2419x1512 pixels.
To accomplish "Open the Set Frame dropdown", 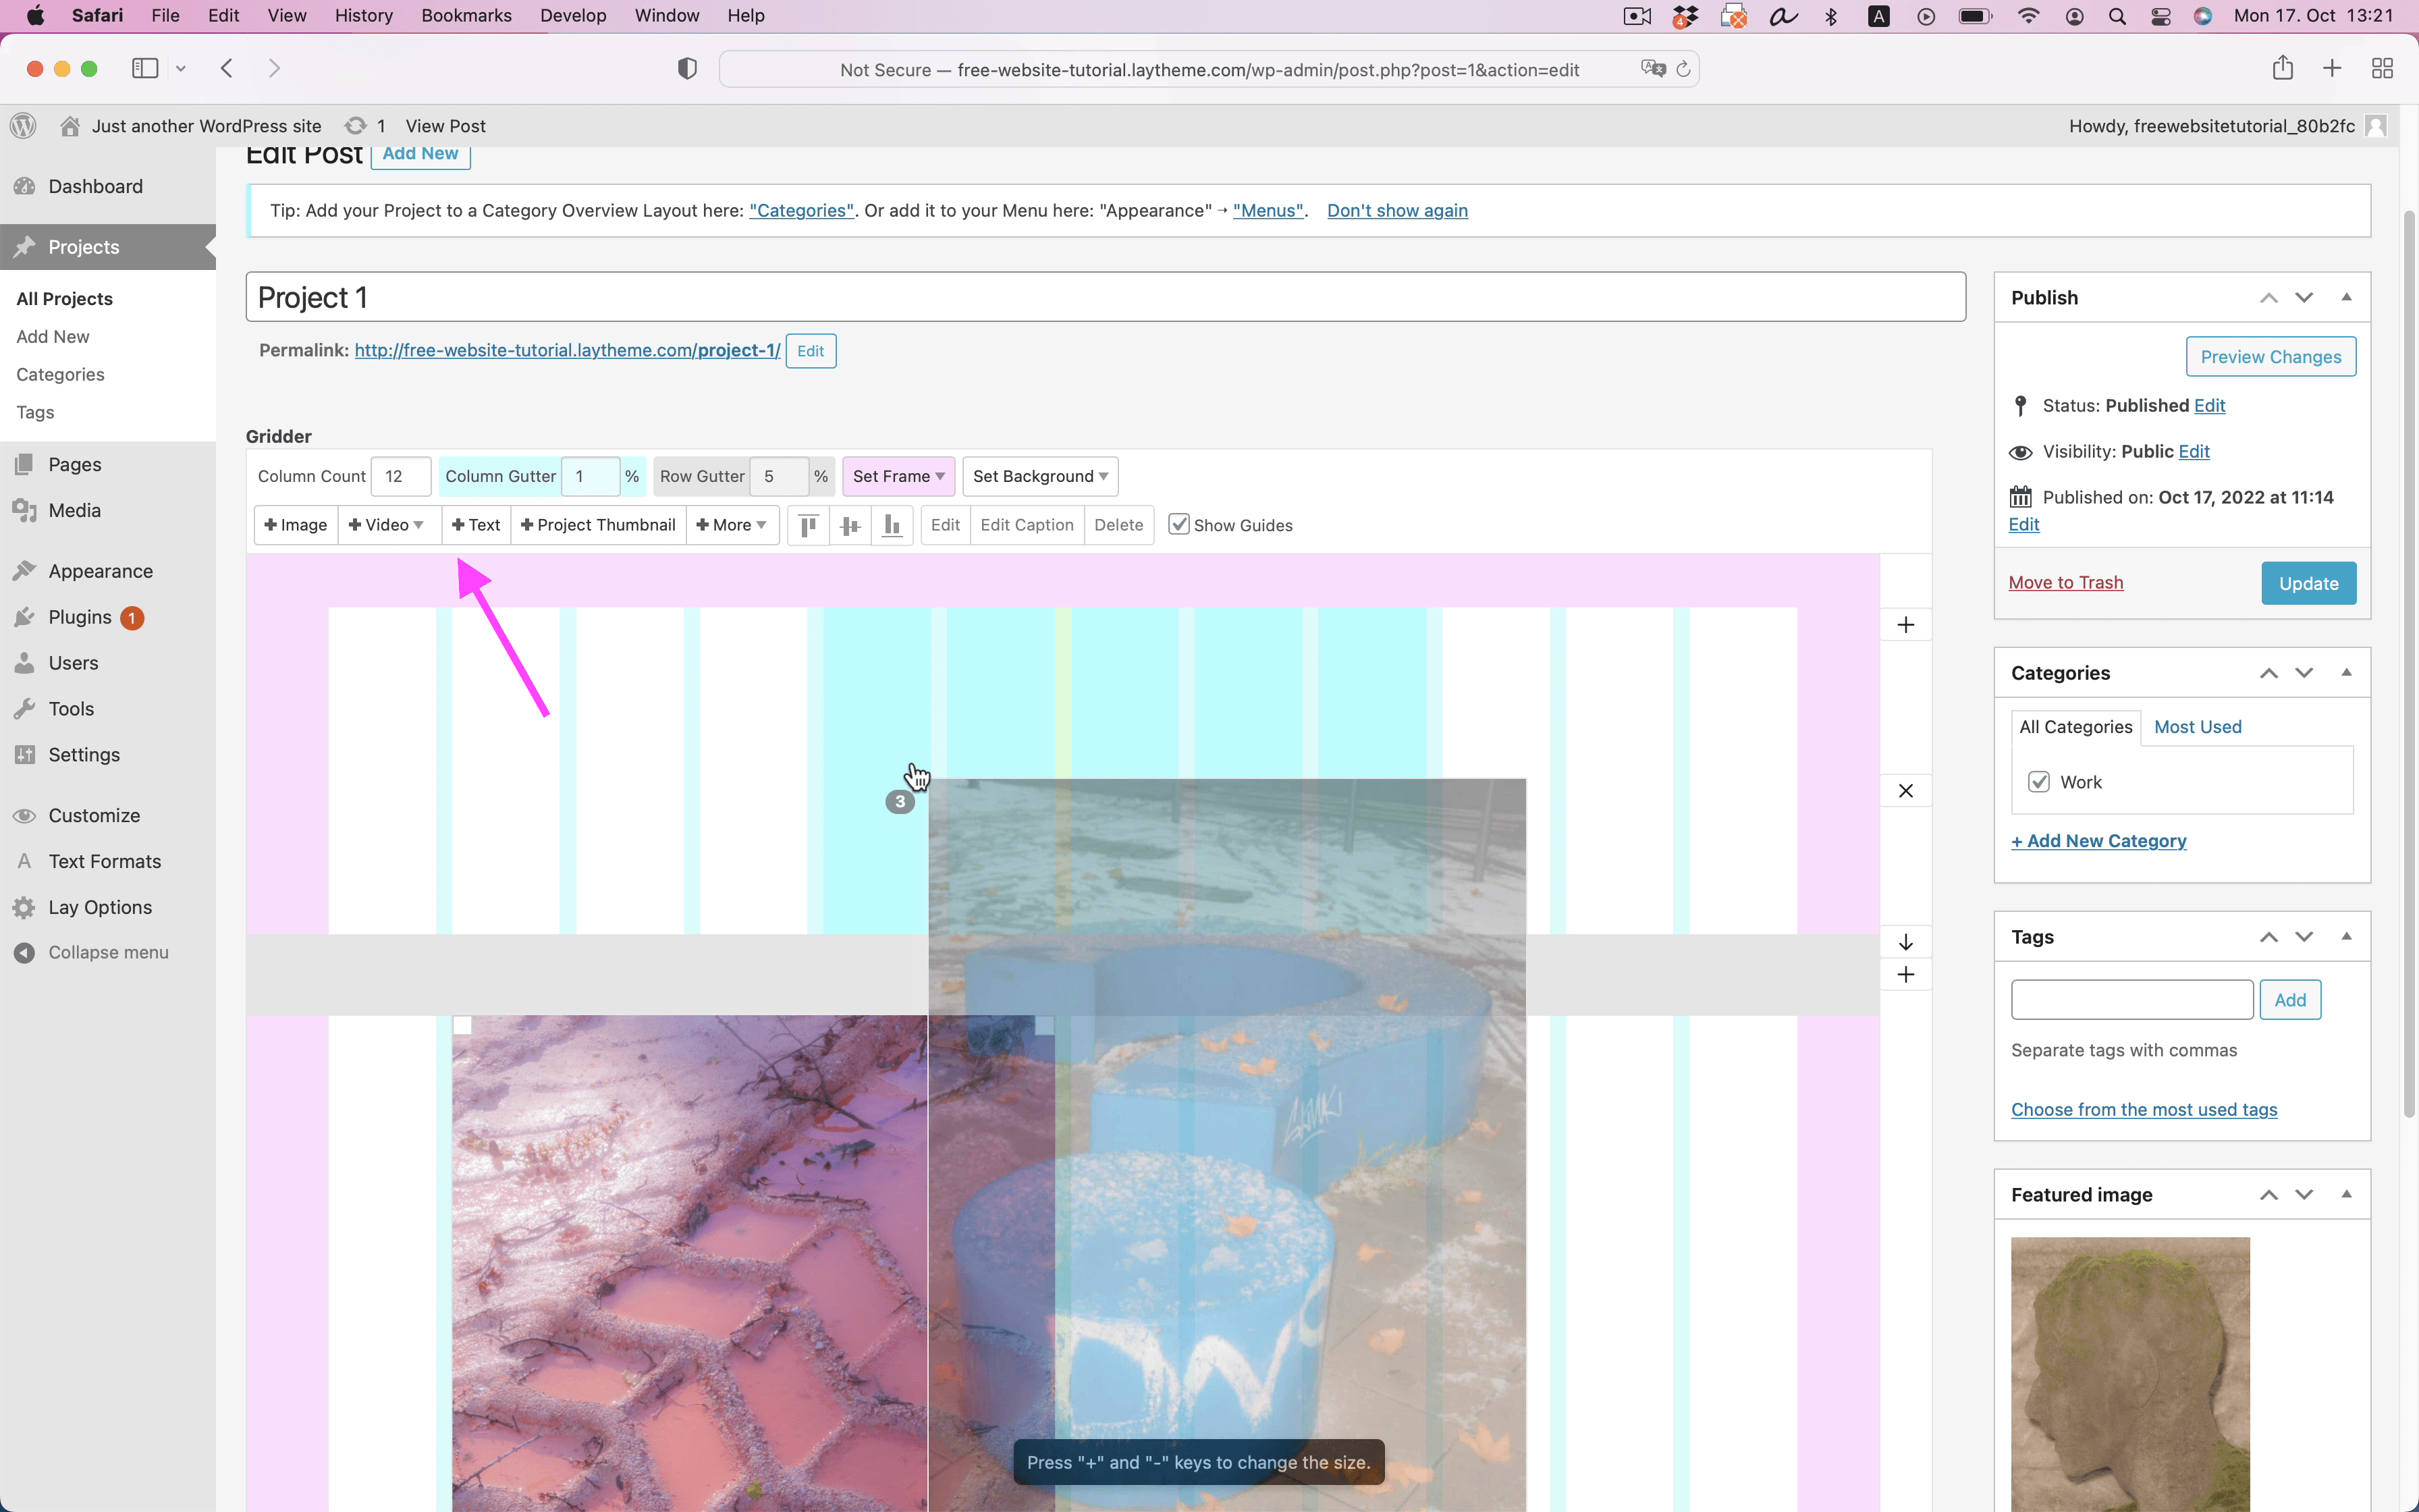I will (x=898, y=476).
